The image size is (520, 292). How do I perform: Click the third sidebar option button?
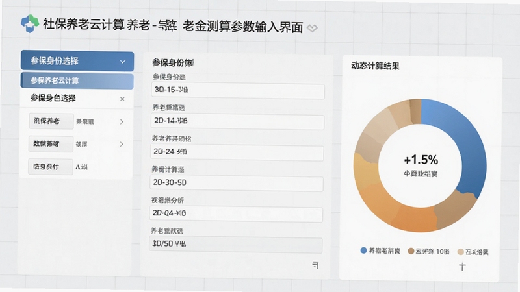(51, 167)
